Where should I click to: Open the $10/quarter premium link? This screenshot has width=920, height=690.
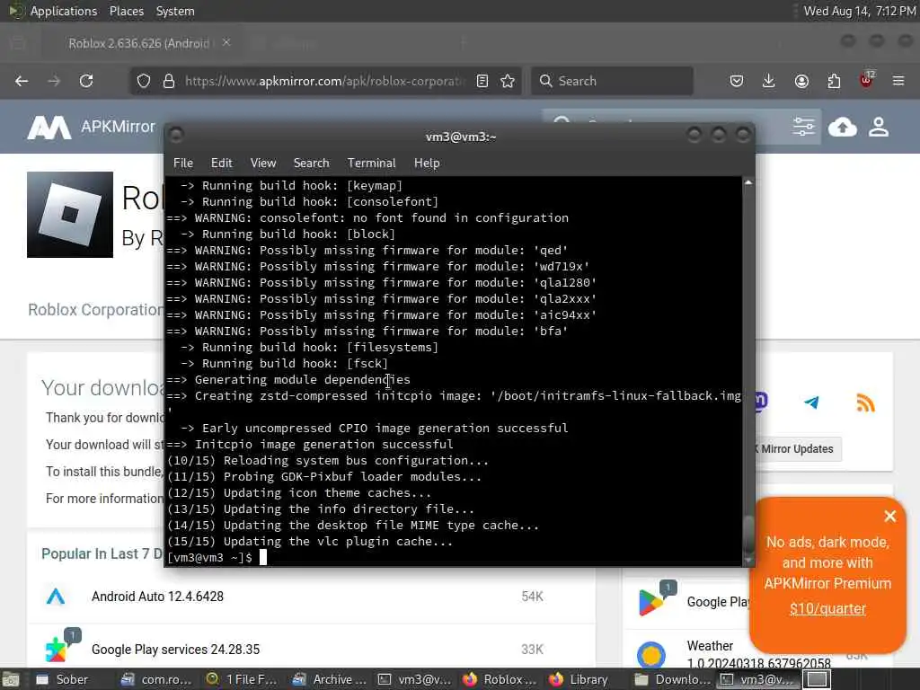coord(827,608)
